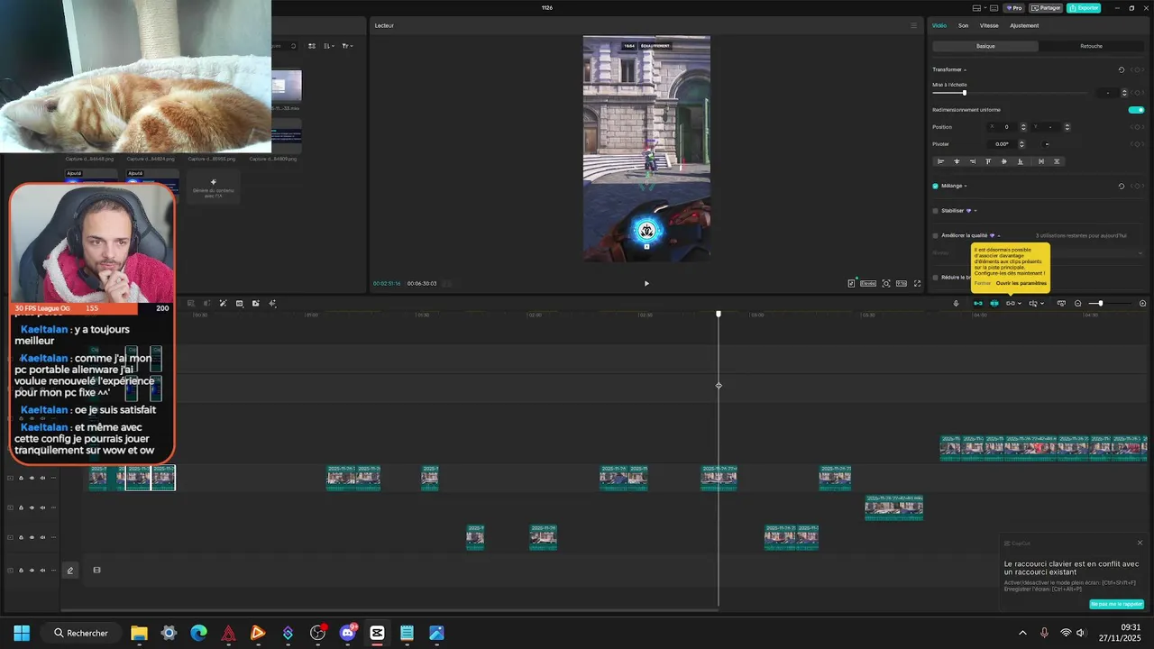Click the Pro upgrade button

pos(1014,7)
